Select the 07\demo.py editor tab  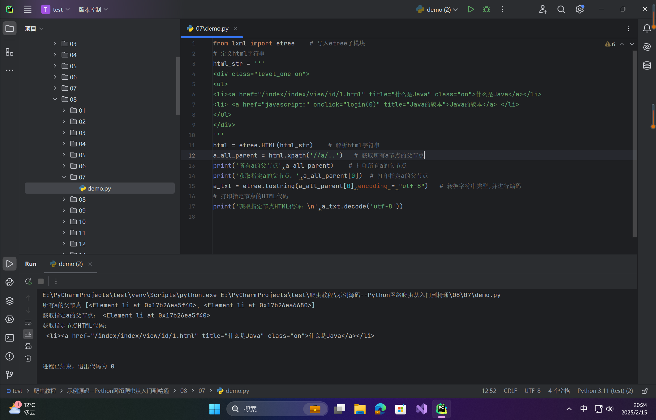pyautogui.click(x=212, y=28)
